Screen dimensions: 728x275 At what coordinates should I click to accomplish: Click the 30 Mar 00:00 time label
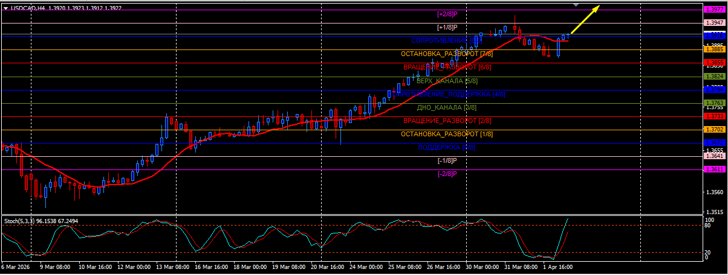(x=483, y=267)
